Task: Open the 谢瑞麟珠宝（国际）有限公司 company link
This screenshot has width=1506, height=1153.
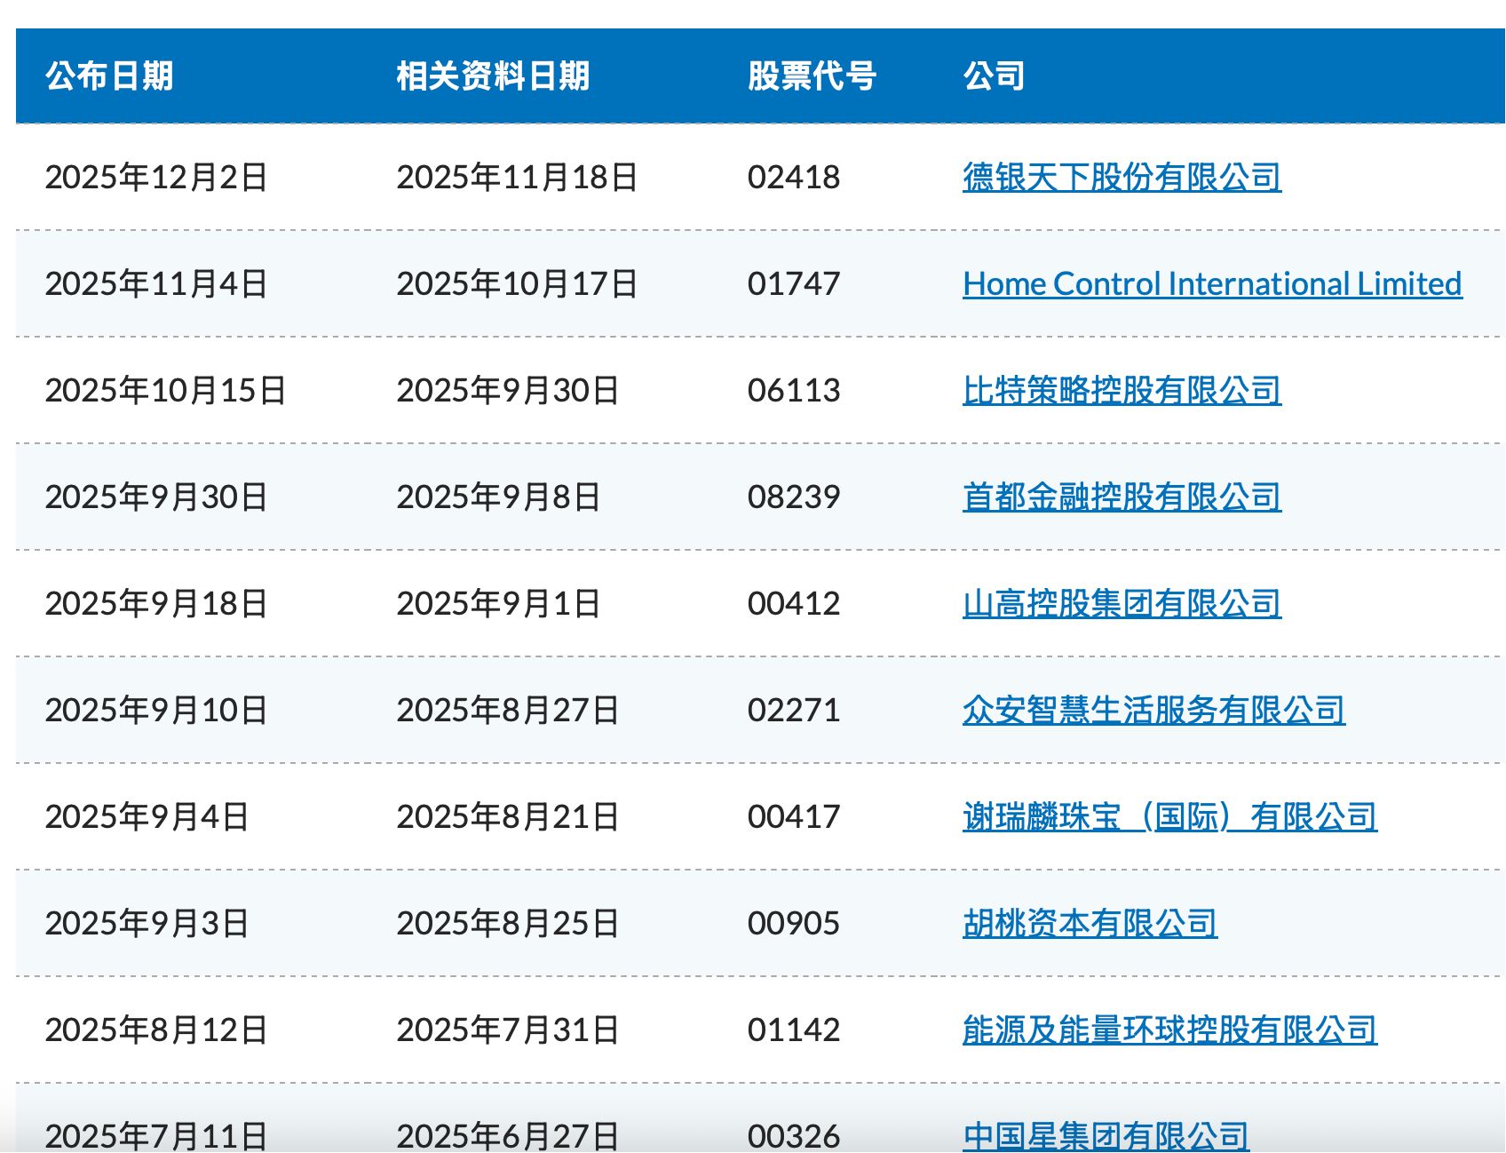Action: [x=1169, y=816]
